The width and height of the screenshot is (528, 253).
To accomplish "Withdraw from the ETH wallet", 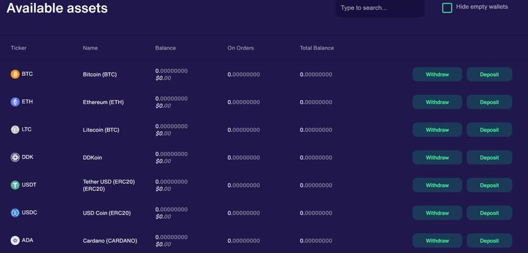I will tap(437, 102).
